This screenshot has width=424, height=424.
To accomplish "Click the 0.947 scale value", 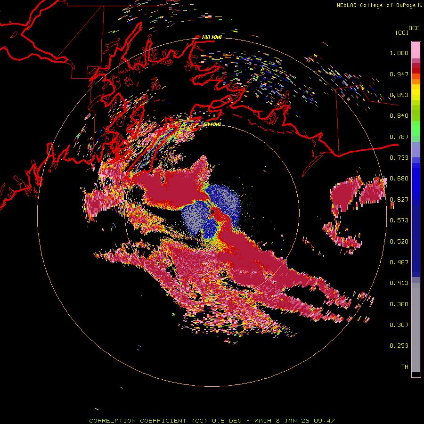I will click(399, 74).
